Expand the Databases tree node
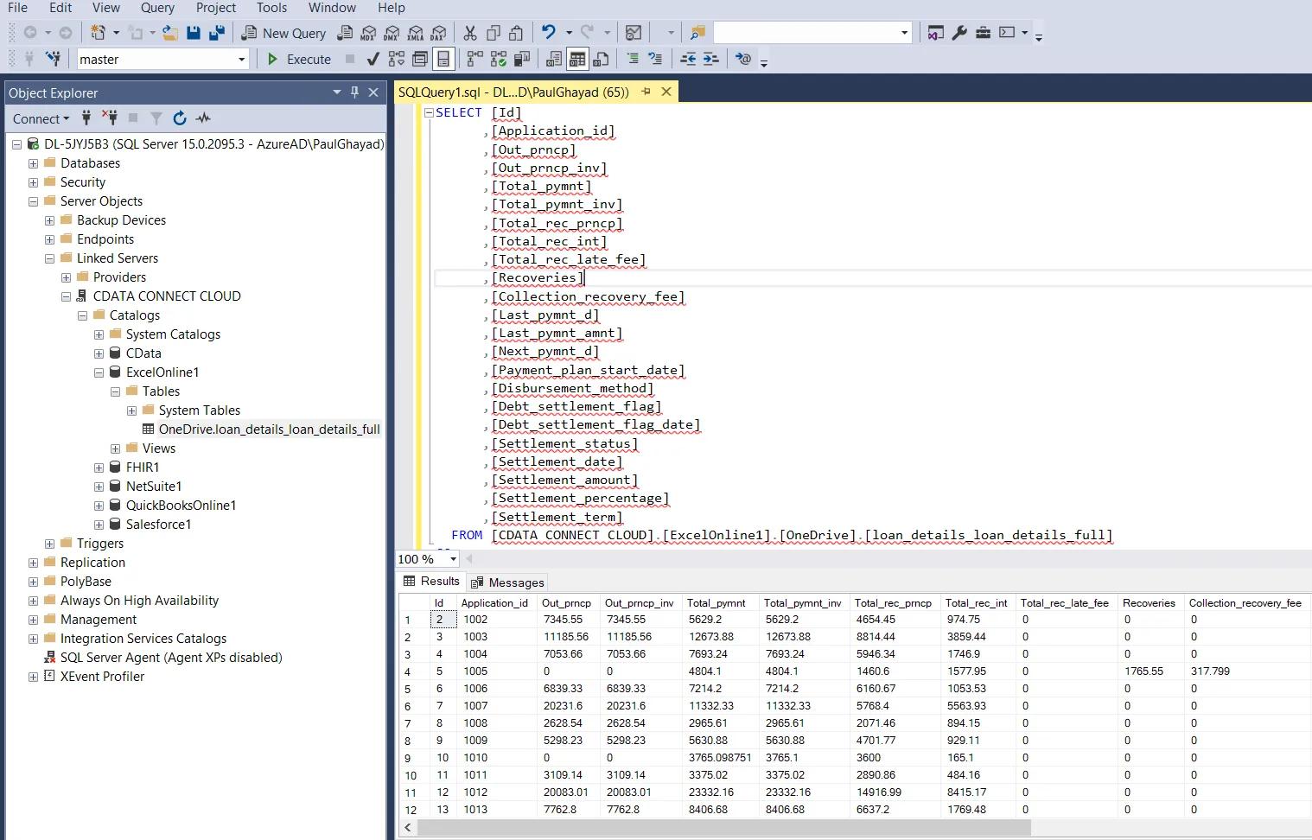Screen dimensions: 1312x840 click(33, 163)
